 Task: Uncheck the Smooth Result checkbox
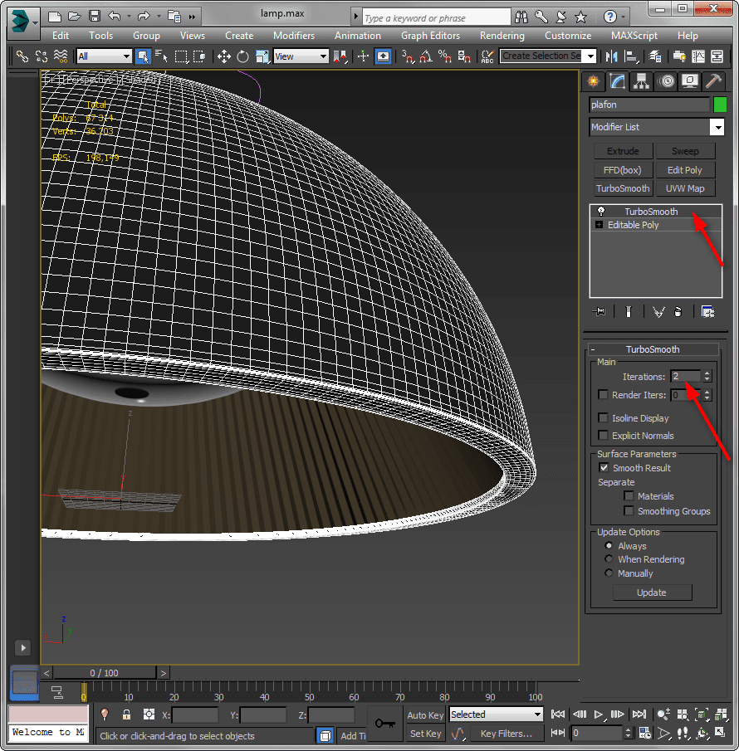pyautogui.click(x=604, y=468)
